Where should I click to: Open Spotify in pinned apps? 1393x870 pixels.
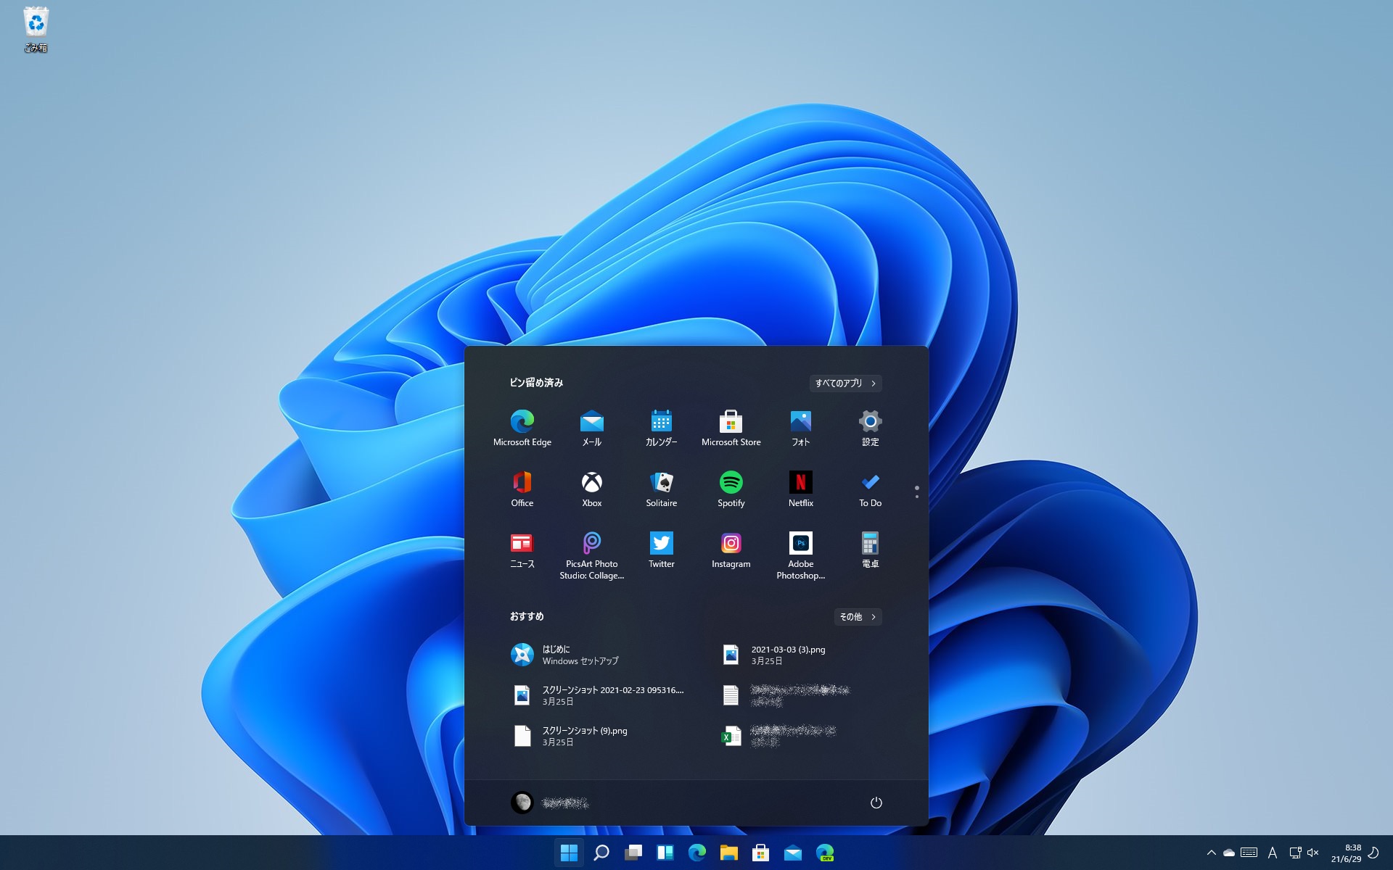(731, 489)
